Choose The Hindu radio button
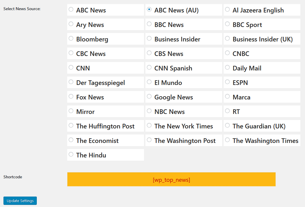Viewport: 305px width, 207px height. click(71, 155)
